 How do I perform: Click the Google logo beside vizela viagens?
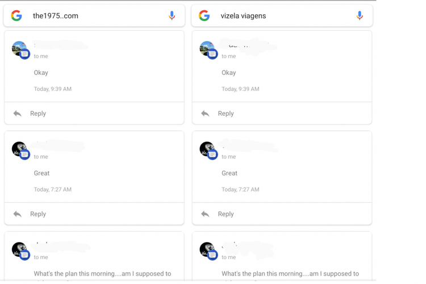coord(204,15)
